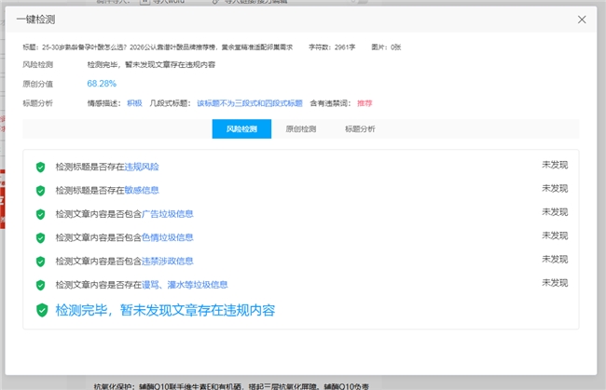
Task: Click the red 推荐 forbidden-word label
Action: [365, 102]
